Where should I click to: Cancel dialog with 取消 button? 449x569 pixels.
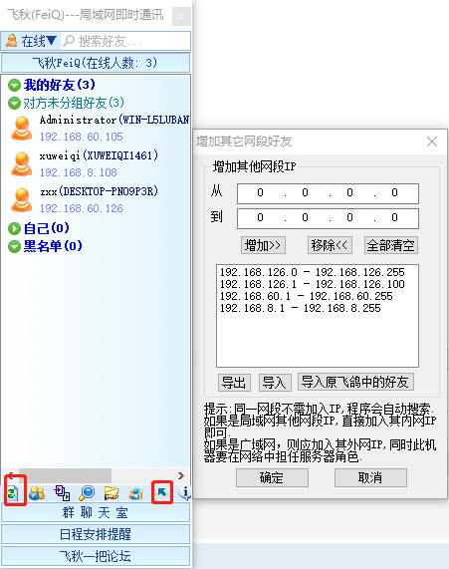tap(370, 477)
